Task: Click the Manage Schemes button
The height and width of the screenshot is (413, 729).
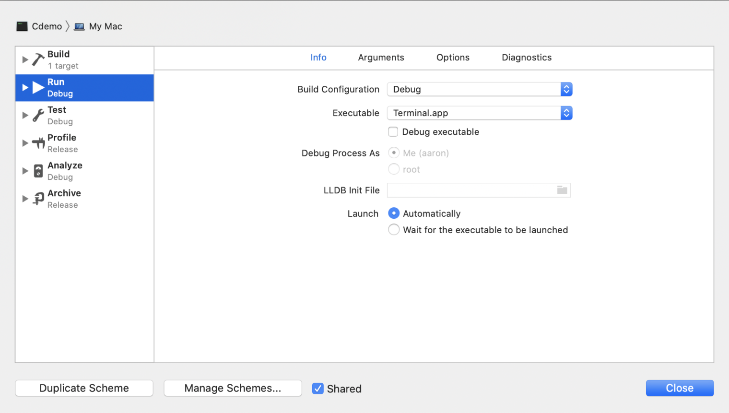Action: [233, 388]
